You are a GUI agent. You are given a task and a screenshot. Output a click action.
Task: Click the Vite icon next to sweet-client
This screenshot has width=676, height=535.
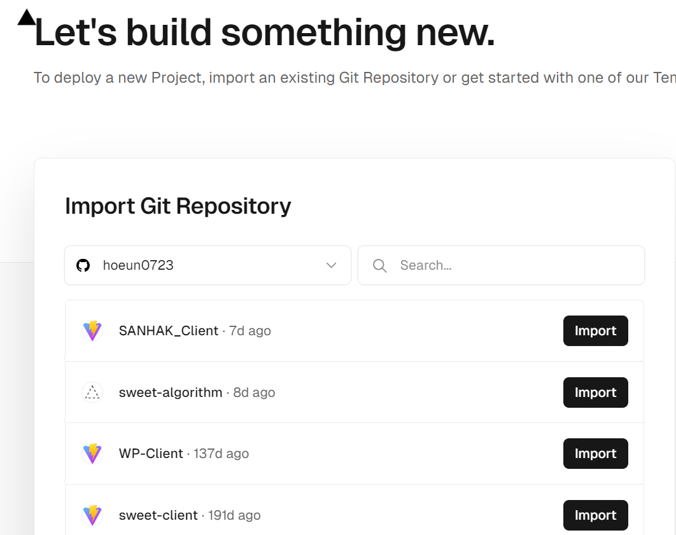[93, 515]
